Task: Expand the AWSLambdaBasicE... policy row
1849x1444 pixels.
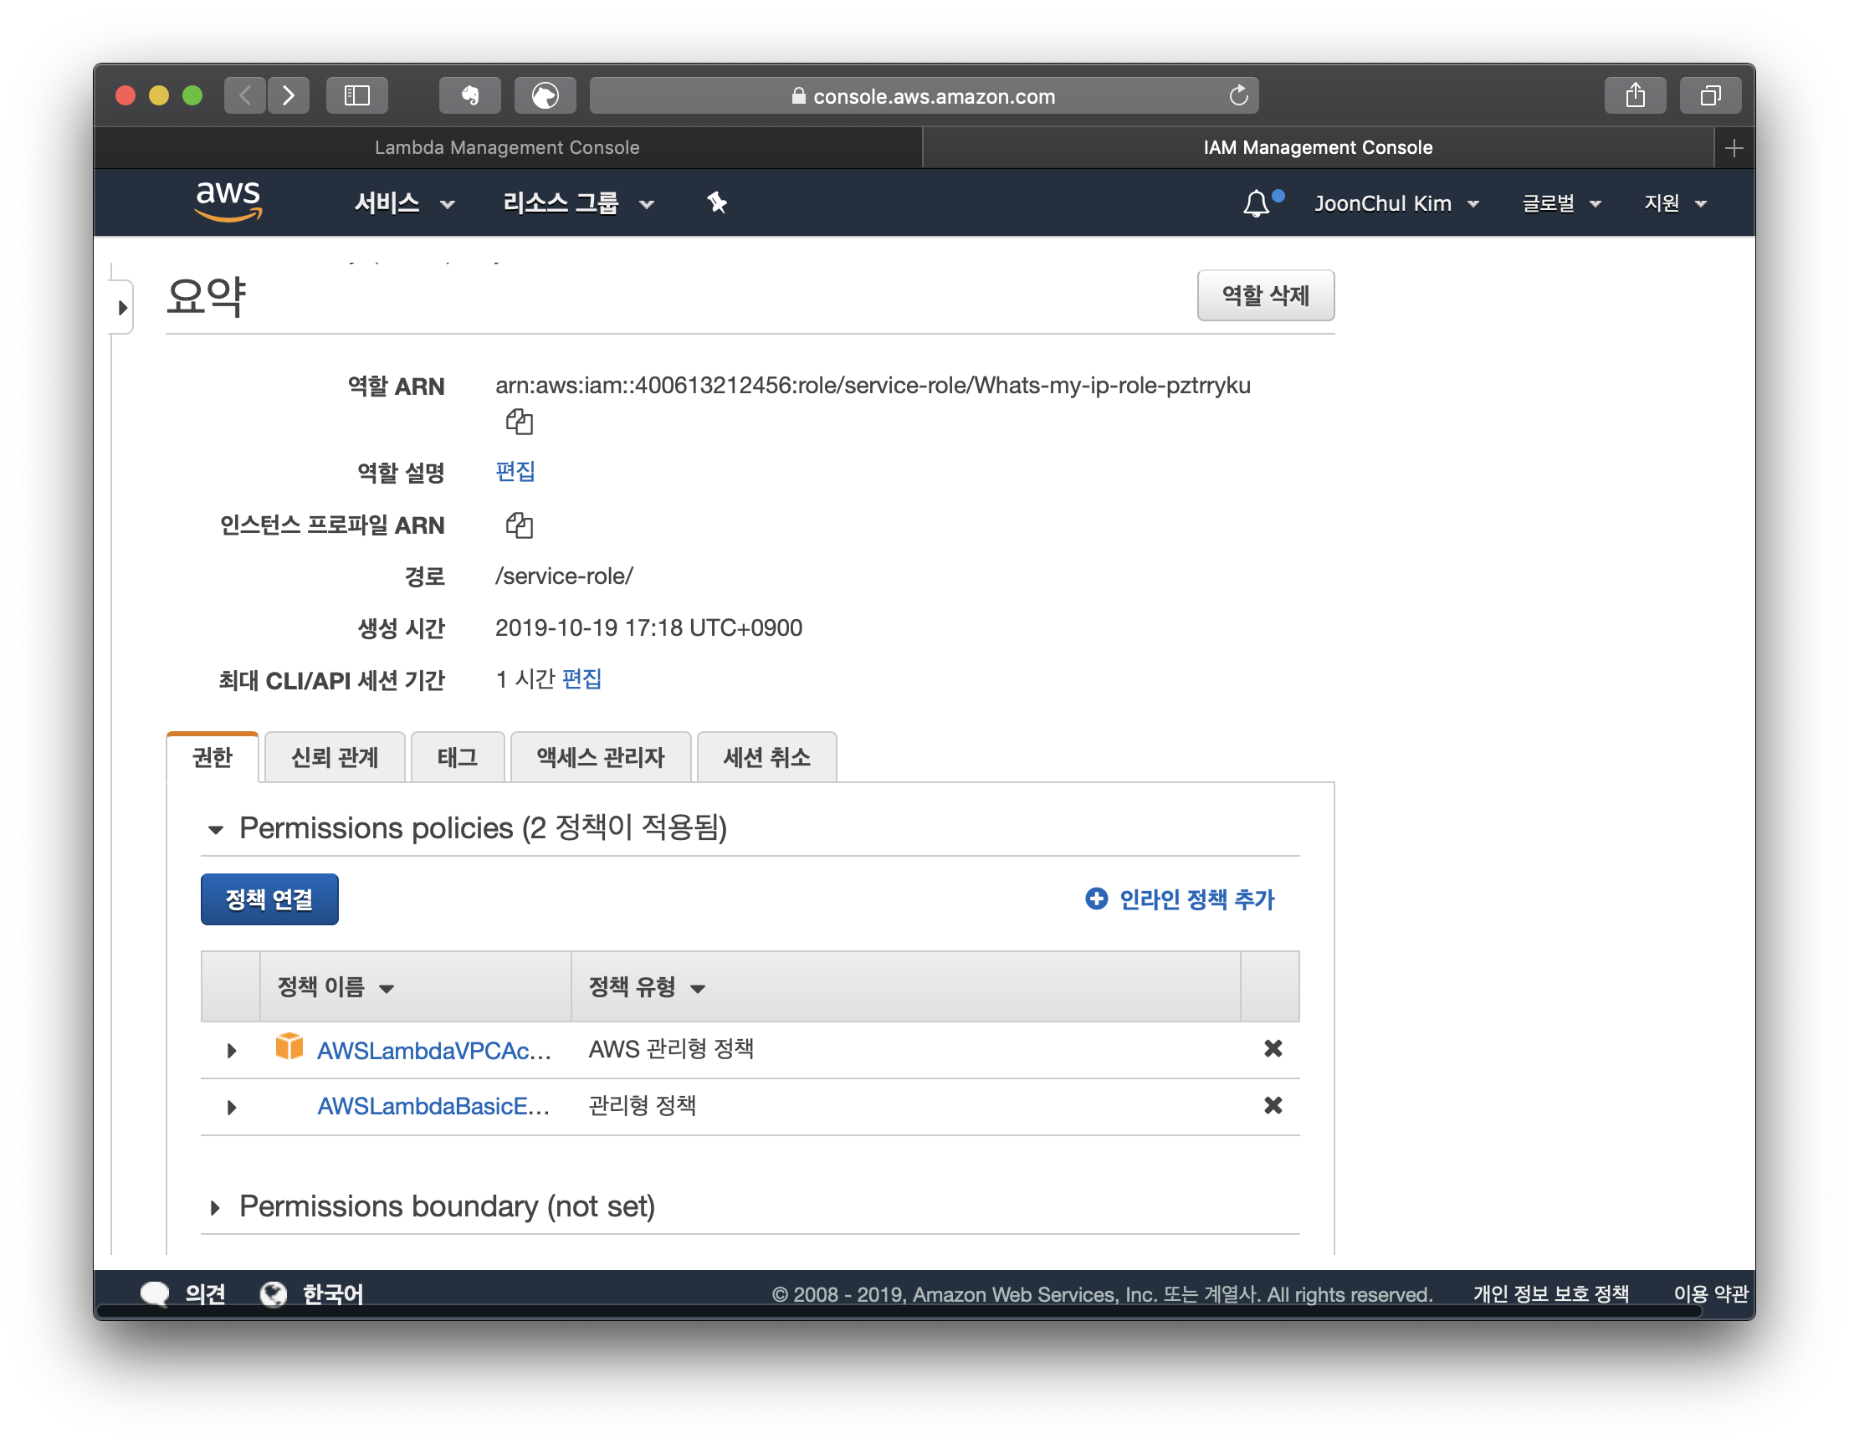Action: (231, 1107)
